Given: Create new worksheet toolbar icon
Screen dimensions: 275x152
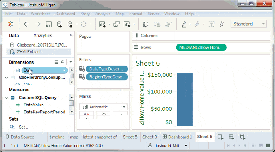Looking at the screenshot, I should pyautogui.click(x=102, y=24).
